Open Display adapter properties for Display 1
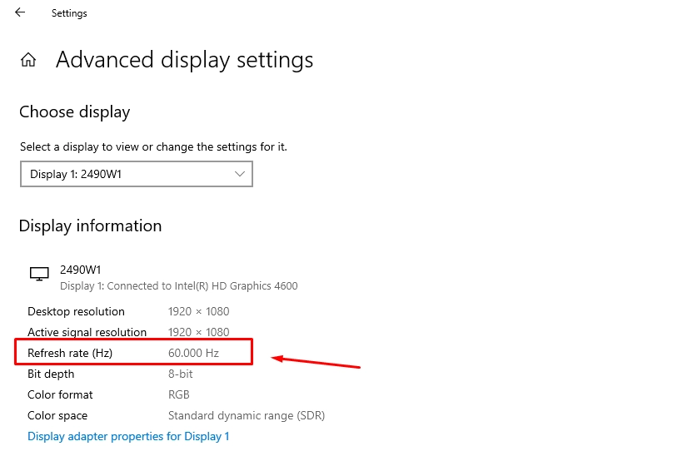Image resolution: width=688 pixels, height=456 pixels. click(128, 436)
